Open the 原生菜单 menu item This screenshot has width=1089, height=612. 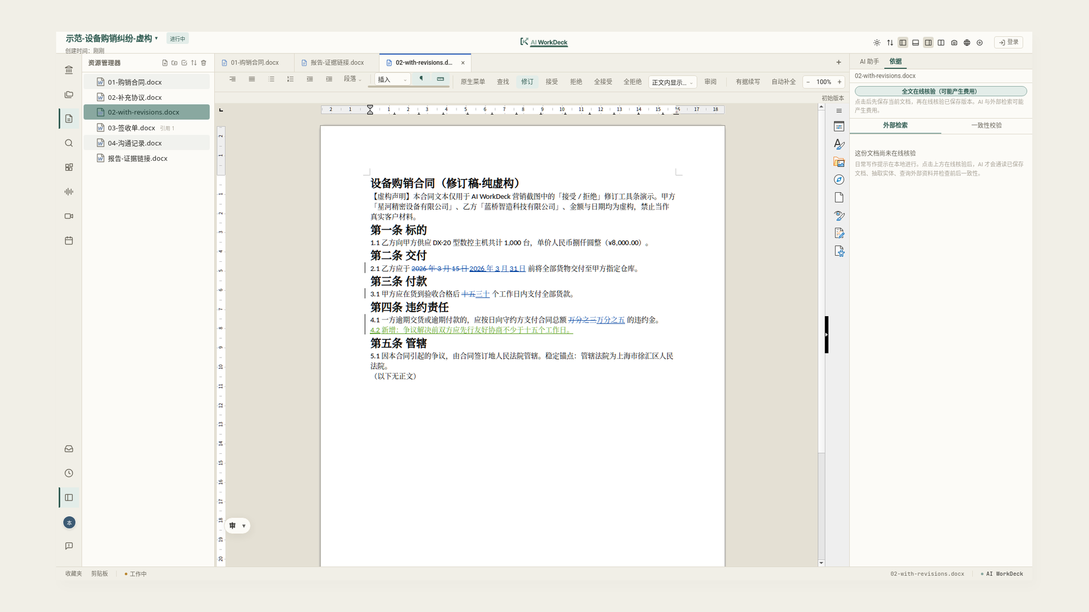coord(472,82)
